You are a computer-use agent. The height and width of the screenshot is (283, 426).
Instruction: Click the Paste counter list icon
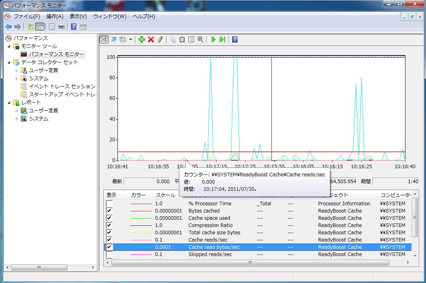(x=182, y=39)
